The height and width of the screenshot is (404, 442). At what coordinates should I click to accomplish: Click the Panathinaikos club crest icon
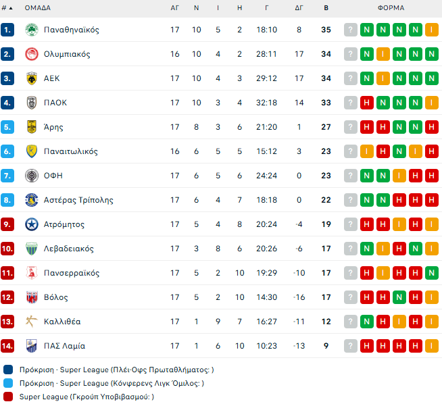pos(31,30)
